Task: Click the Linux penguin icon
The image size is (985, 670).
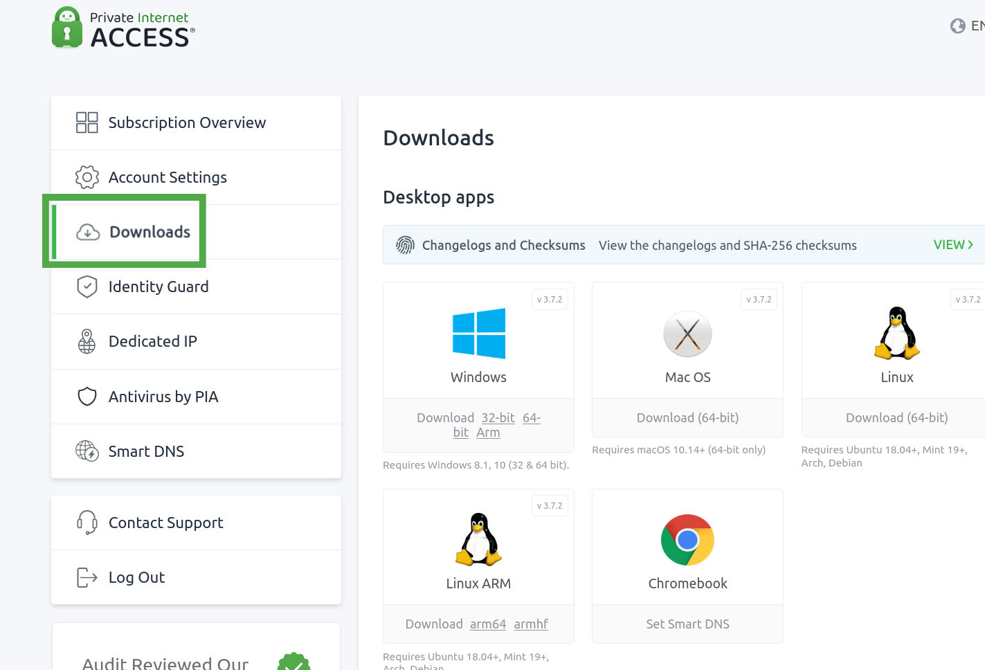Action: (896, 333)
